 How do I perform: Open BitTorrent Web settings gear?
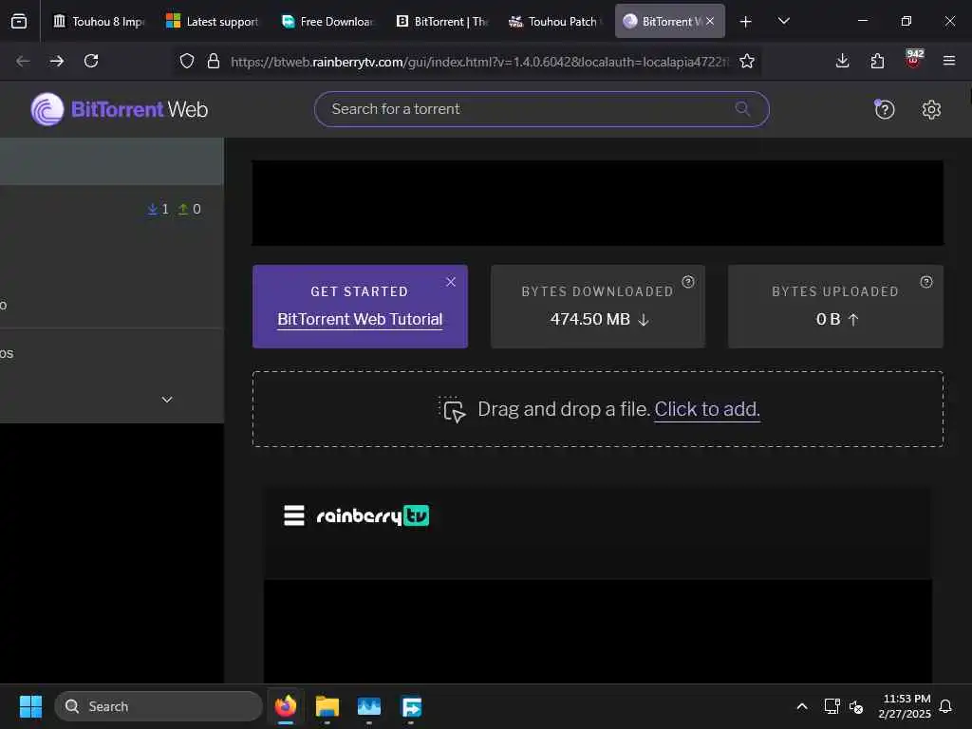pos(931,109)
